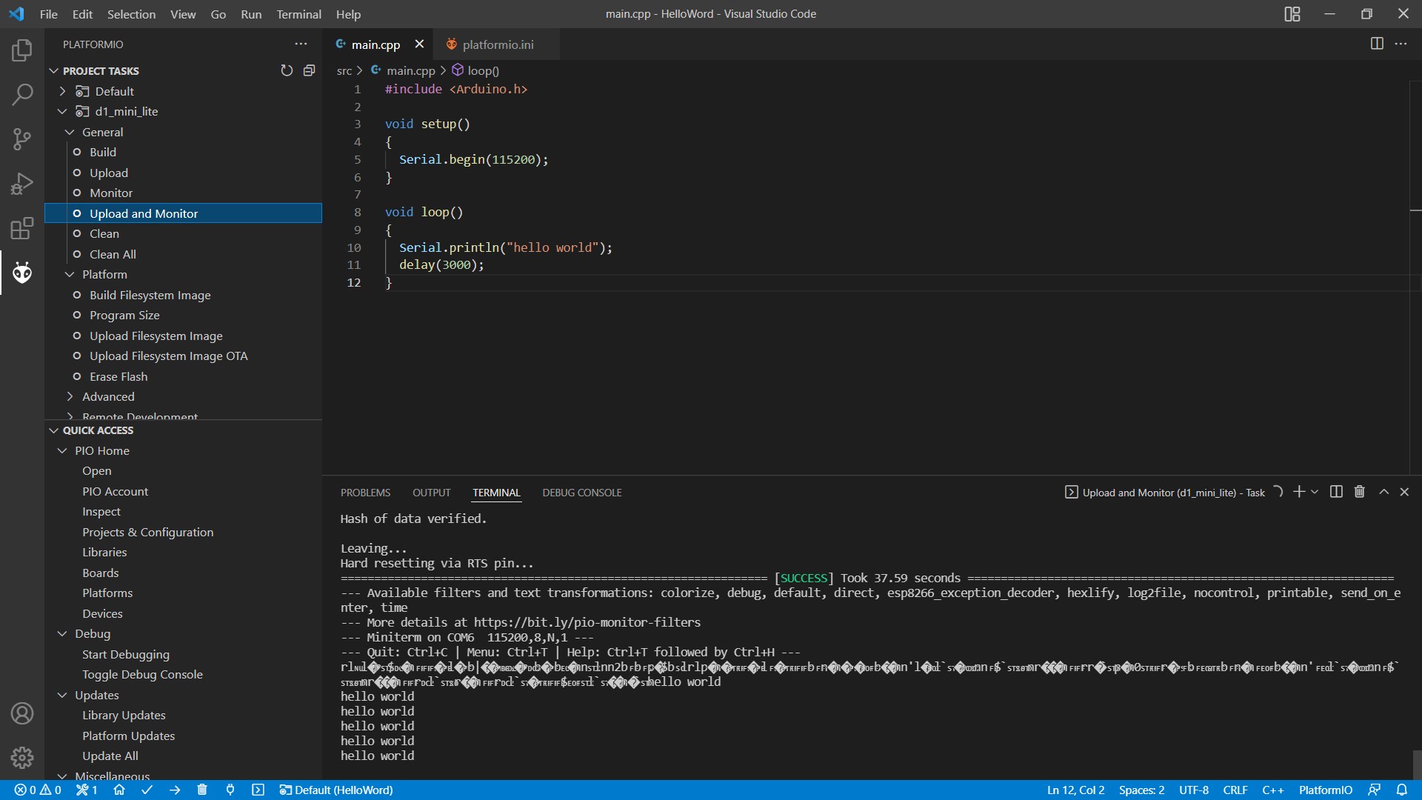Collapse the Debug group in Quick Access
The image size is (1422, 800).
click(x=63, y=633)
